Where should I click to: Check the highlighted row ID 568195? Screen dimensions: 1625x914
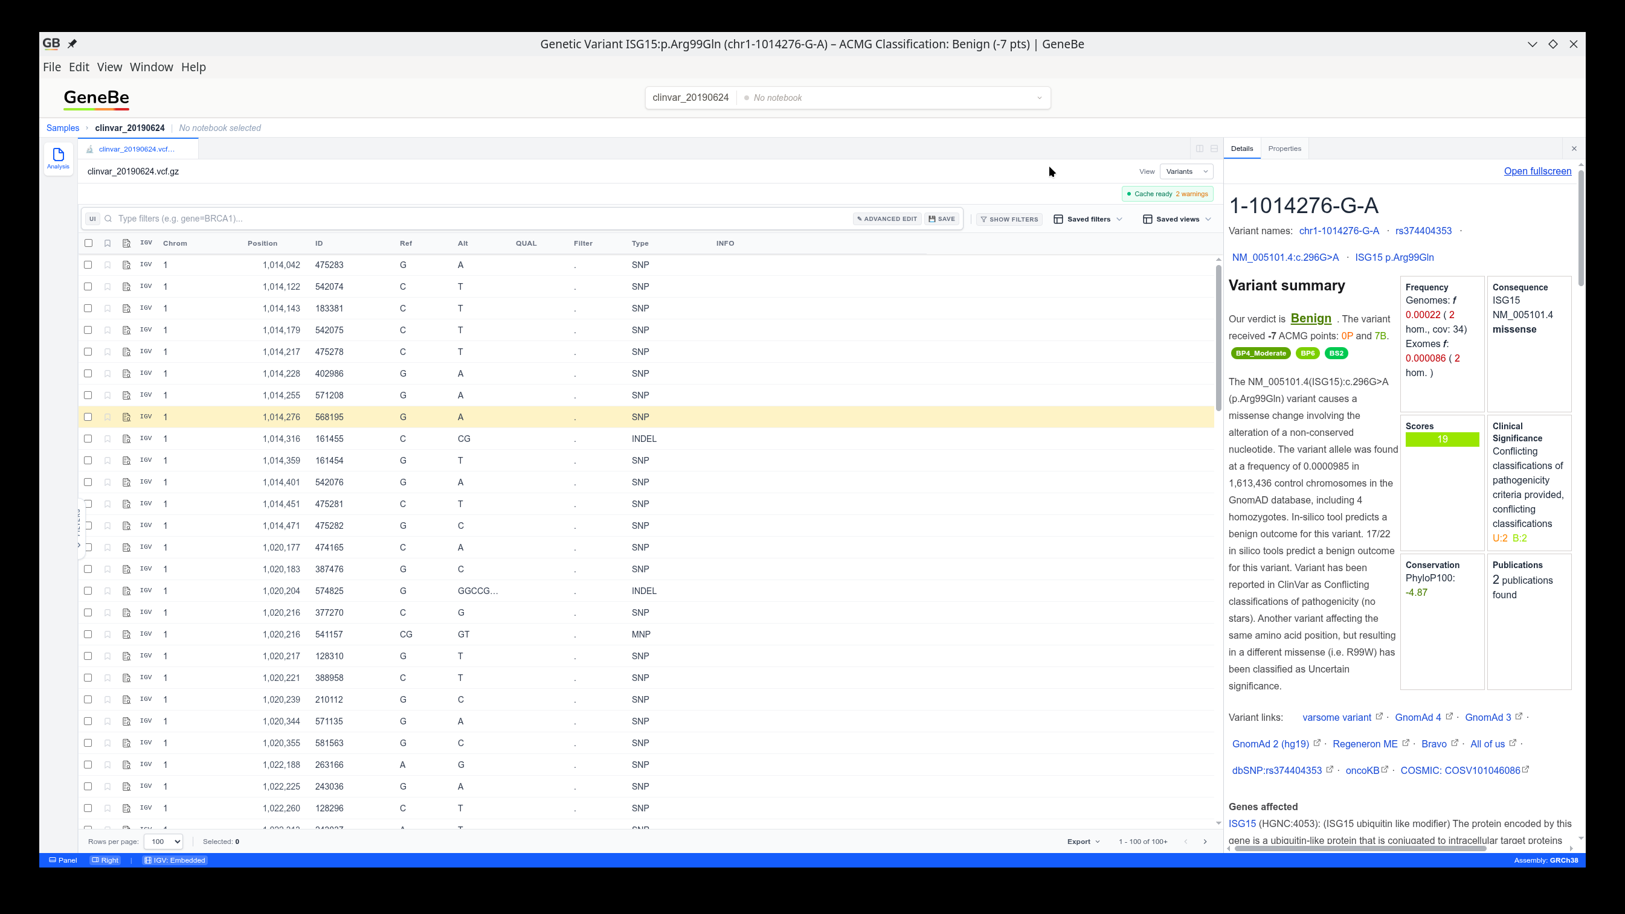coord(88,417)
